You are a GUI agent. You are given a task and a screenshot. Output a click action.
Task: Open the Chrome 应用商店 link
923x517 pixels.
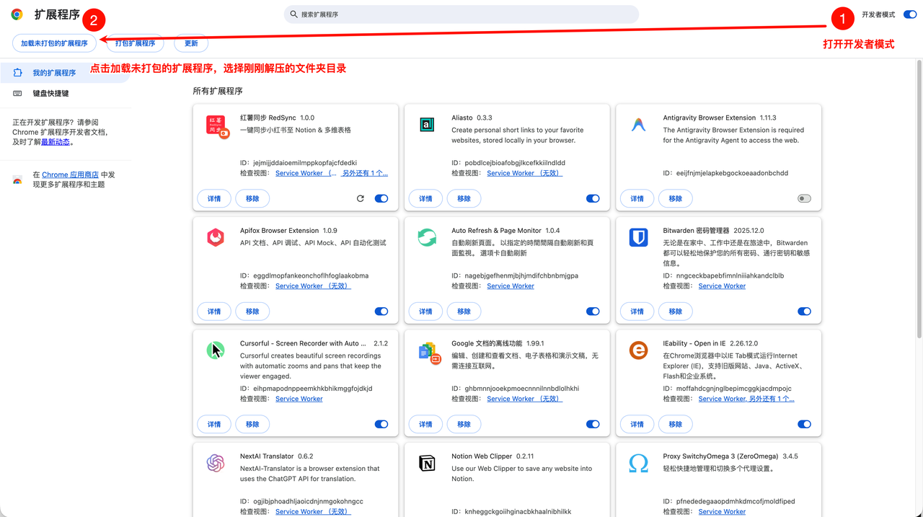pos(70,174)
